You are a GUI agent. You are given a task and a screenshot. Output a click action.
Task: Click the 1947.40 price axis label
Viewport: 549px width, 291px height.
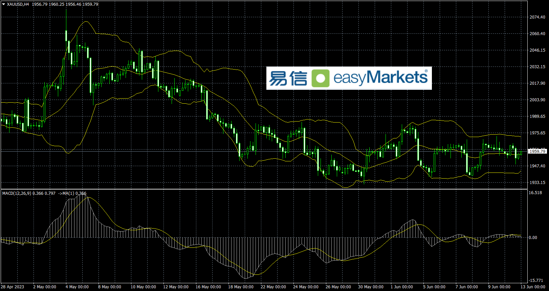[537, 166]
